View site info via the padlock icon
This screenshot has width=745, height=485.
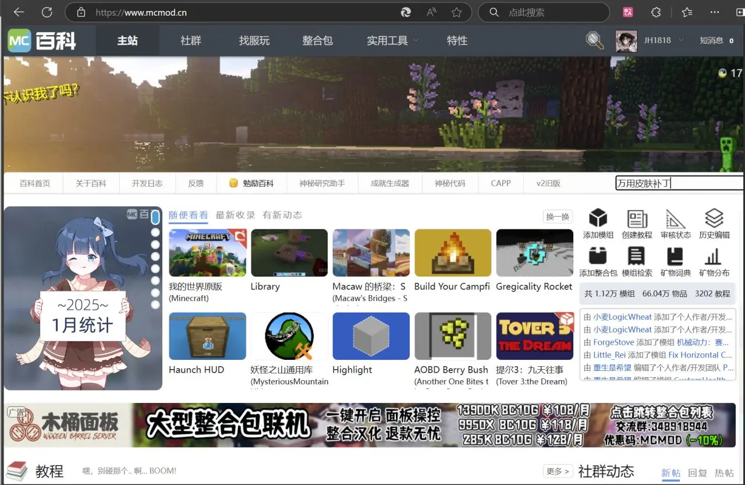[x=81, y=12]
